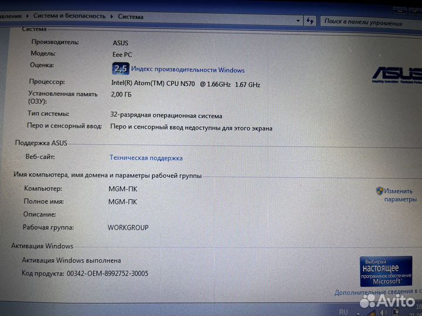The width and height of the screenshot is (422, 316).
Task: Select the 32-разрядная операционная система text
Action: (166, 115)
